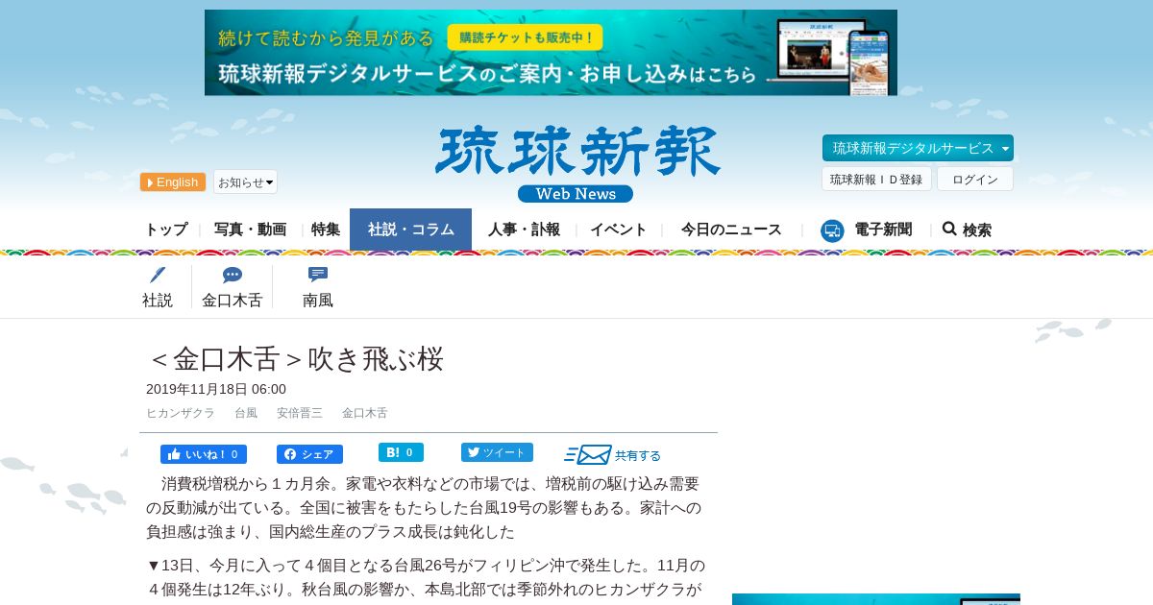The image size is (1153, 605).
Task: Open 写真・動画 menu item
Action: (250, 230)
